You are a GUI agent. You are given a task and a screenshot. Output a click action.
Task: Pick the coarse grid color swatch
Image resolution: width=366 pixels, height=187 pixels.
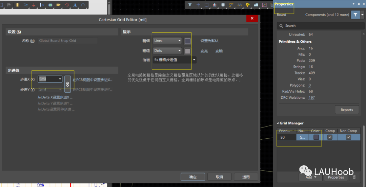coord(187,51)
